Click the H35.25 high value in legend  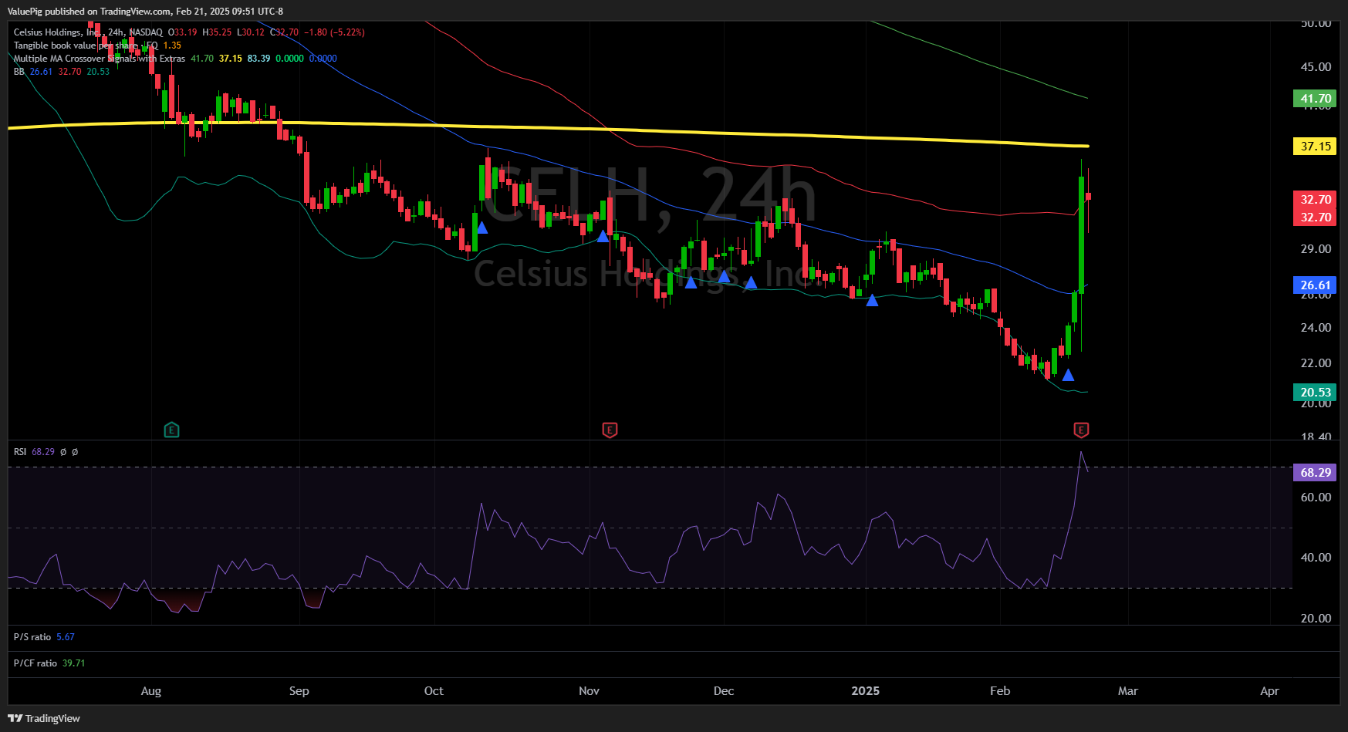pyautogui.click(x=217, y=32)
